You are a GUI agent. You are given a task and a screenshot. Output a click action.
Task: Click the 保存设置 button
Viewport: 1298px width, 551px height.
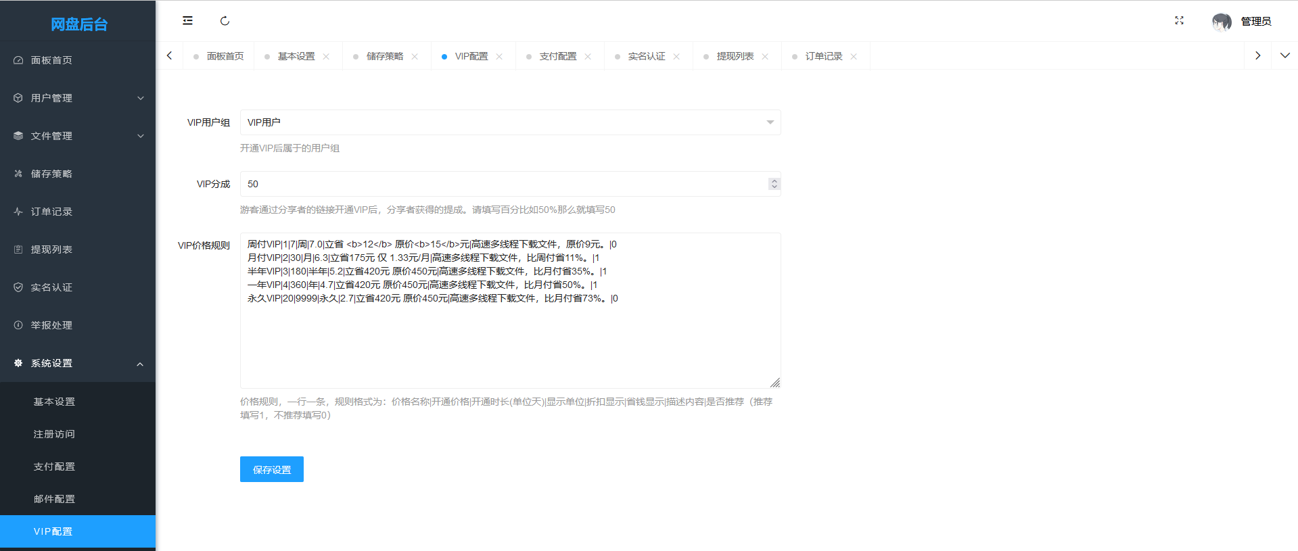point(271,469)
